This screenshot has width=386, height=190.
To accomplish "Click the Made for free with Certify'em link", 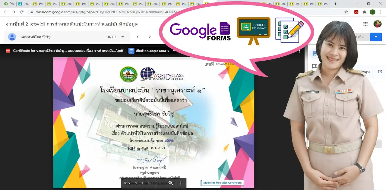I will (x=222, y=183).
